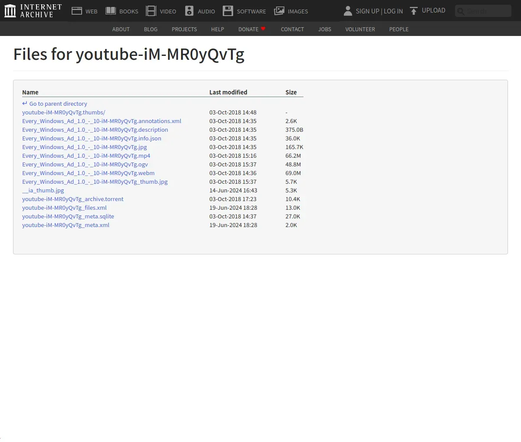Open the _meta.sqlite file link

(68, 216)
